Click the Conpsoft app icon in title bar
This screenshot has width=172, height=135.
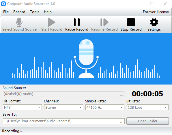click(x=3, y=4)
